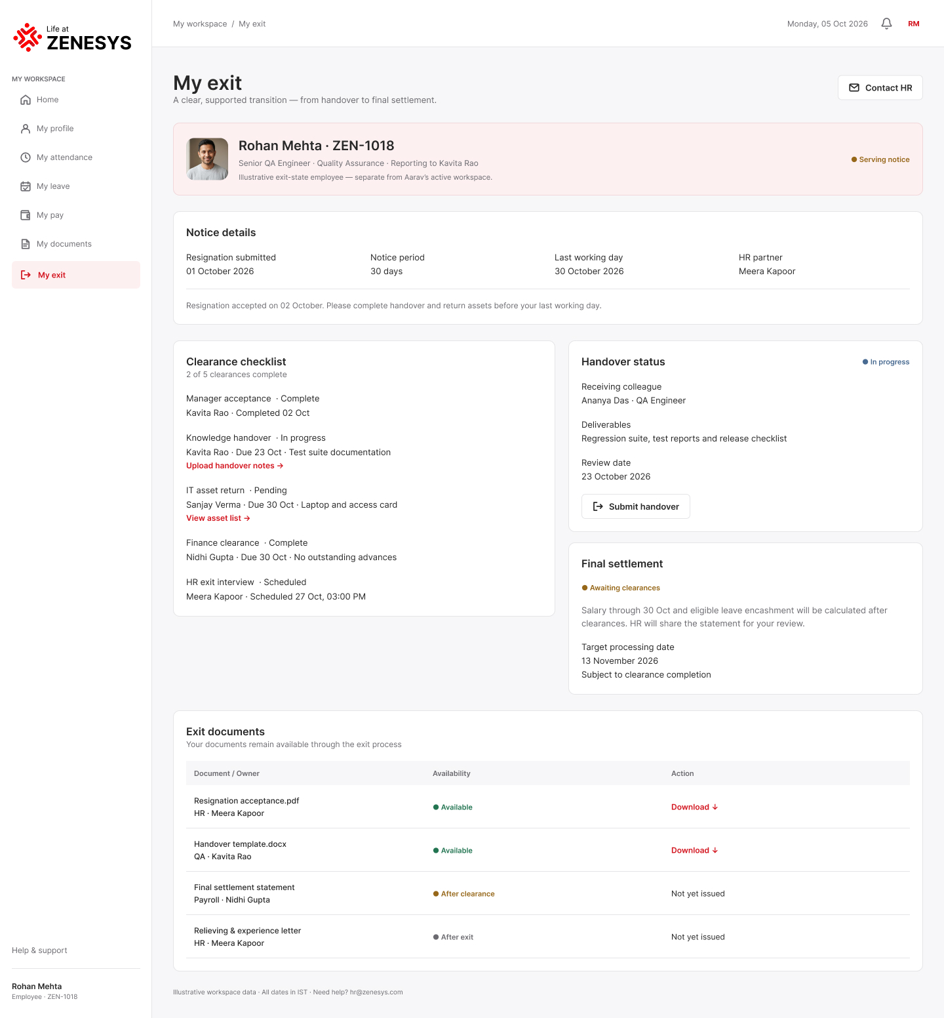Select My exit menu item

[x=76, y=275]
